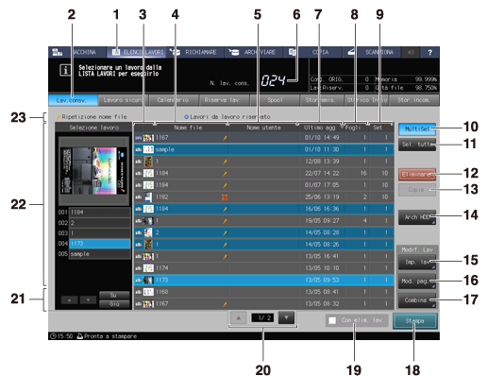Sort list by Set column header
Image resolution: width=488 pixels, height=376 pixels.
point(380,128)
